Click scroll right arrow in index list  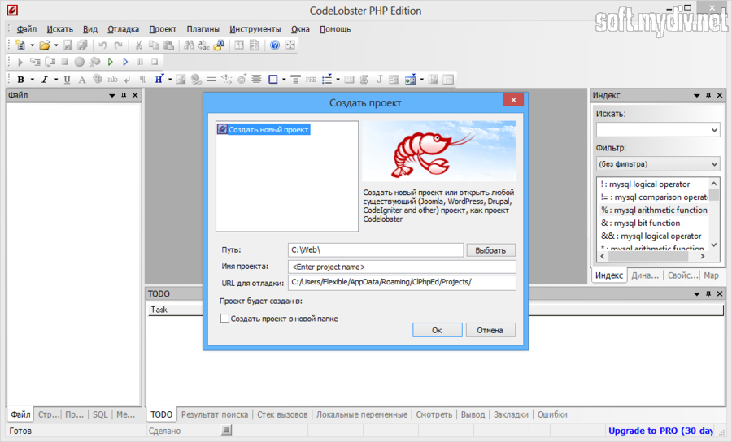(x=702, y=257)
